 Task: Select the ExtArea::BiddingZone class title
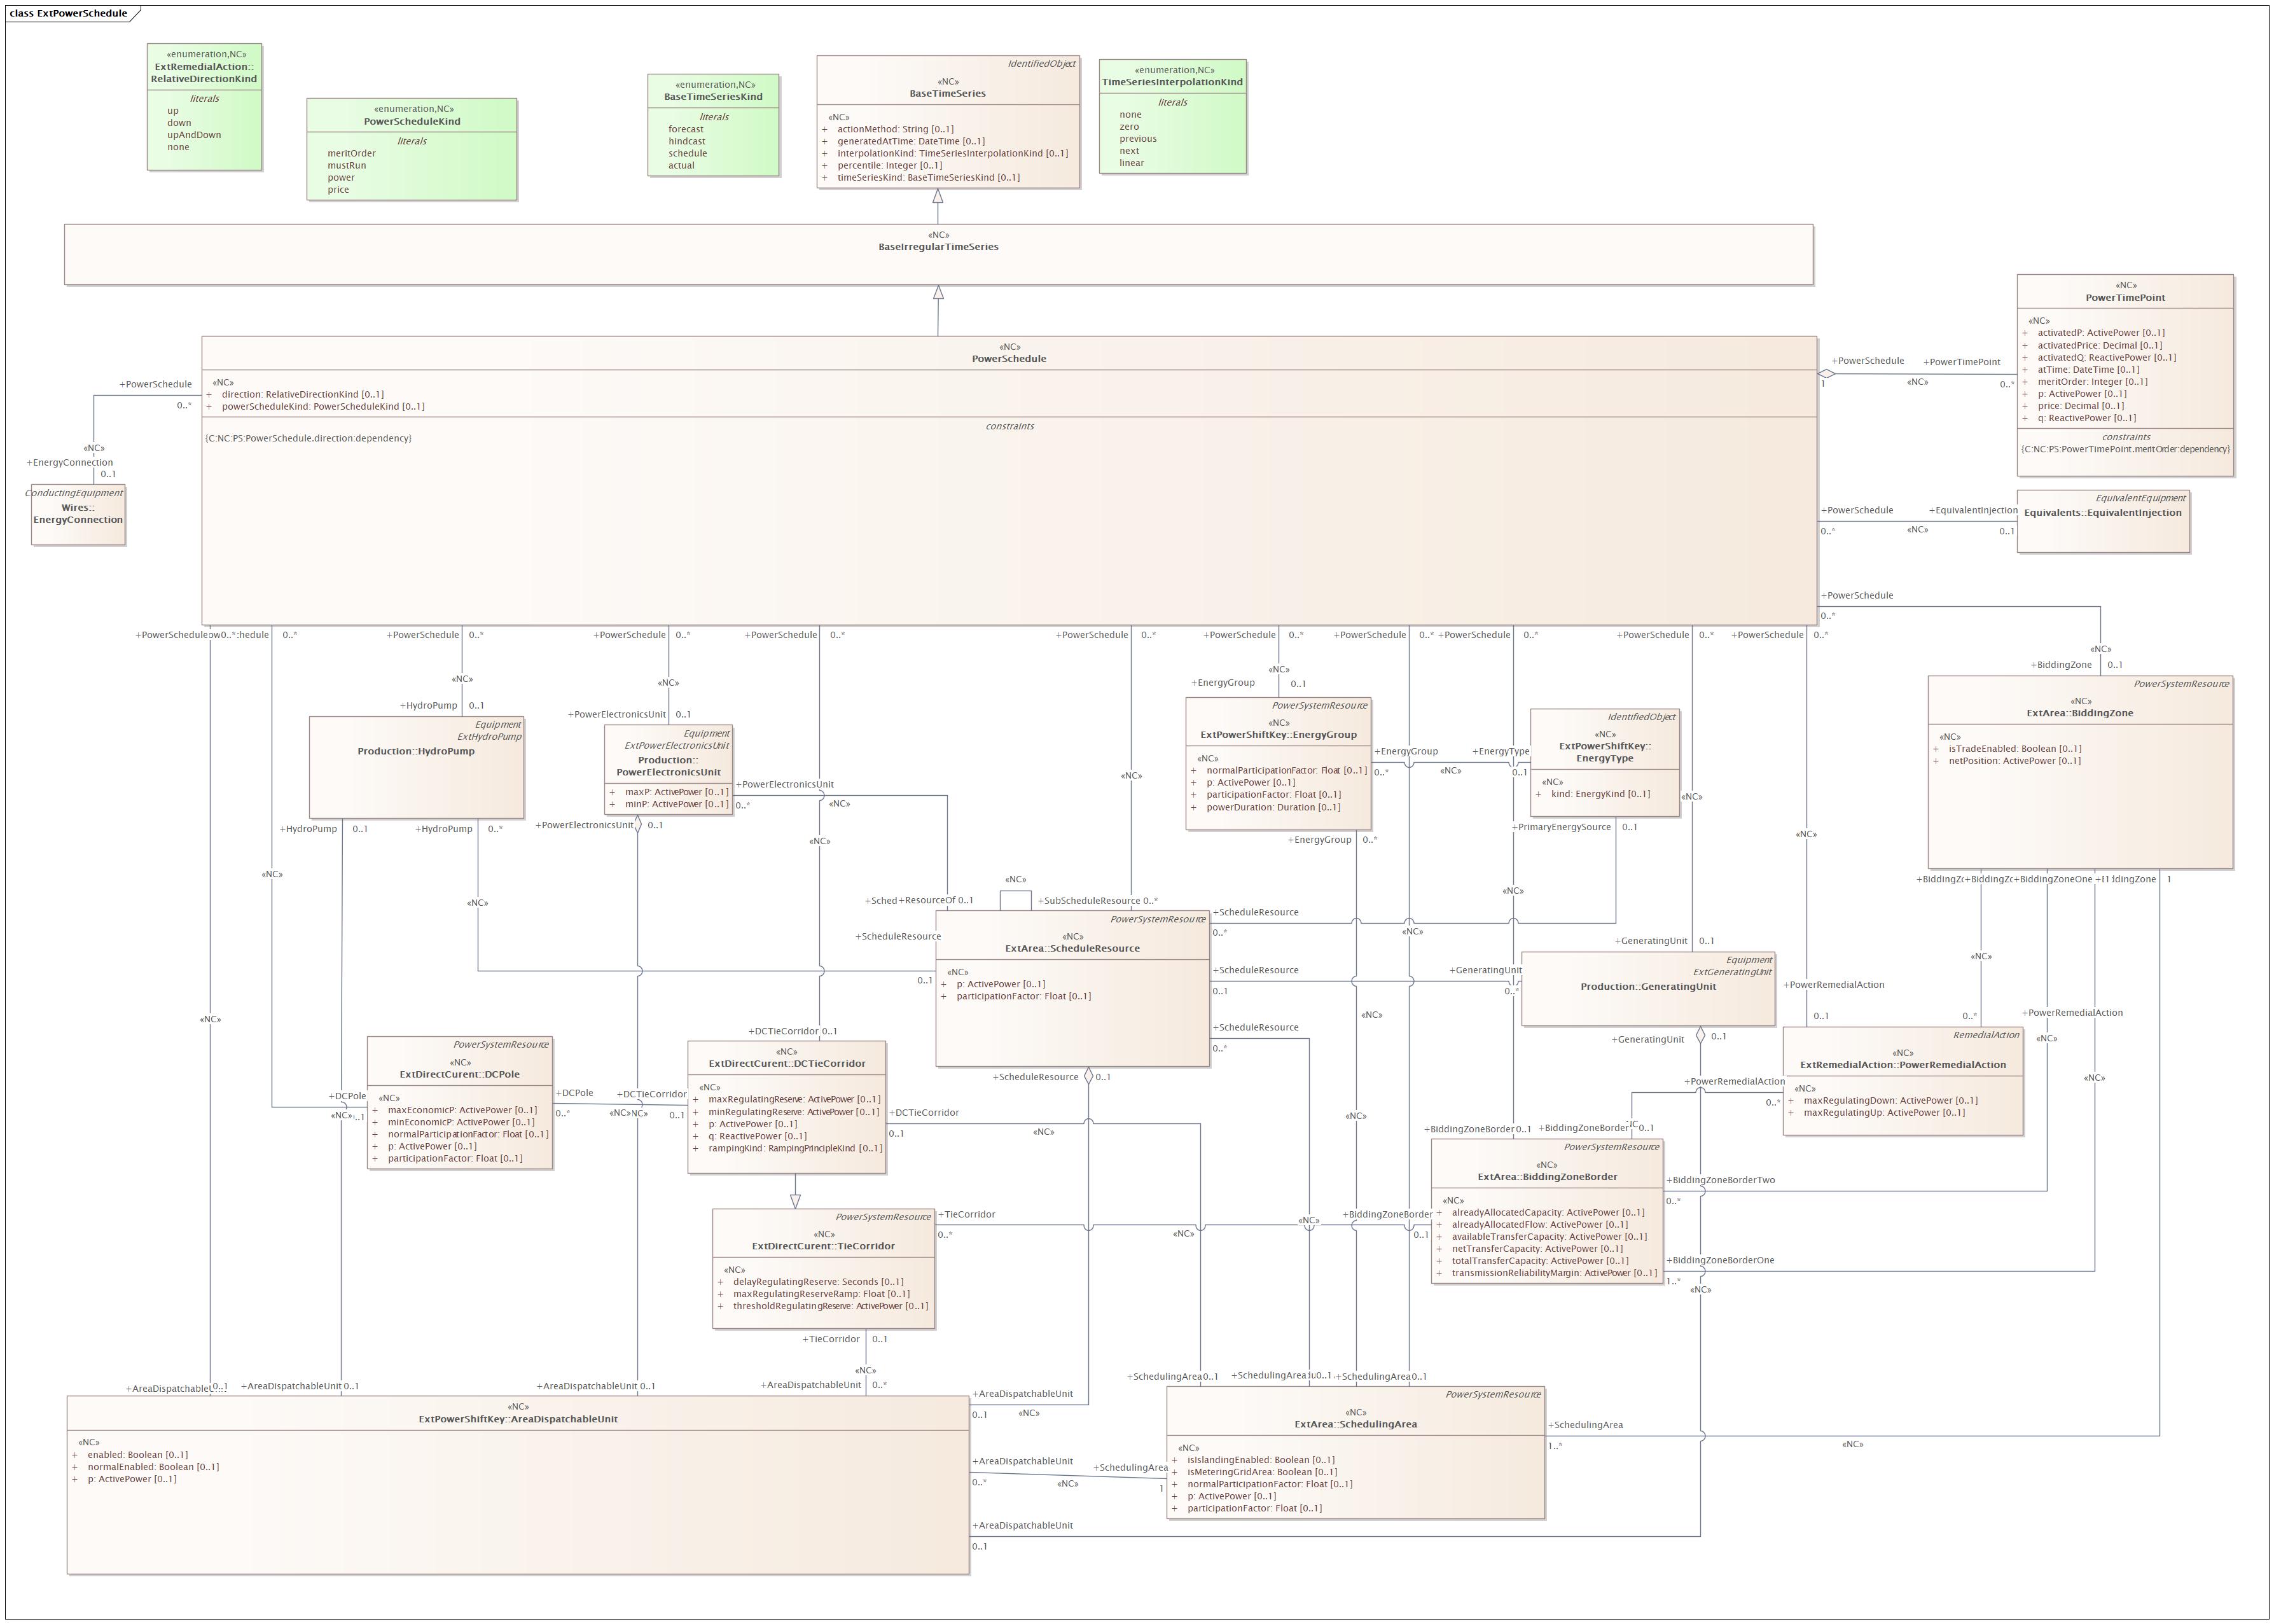pyautogui.click(x=2080, y=714)
